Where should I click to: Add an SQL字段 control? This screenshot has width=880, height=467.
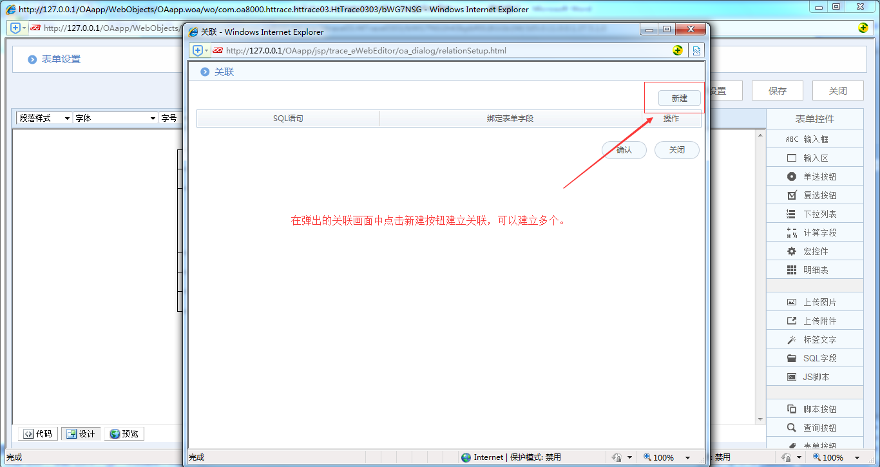815,358
